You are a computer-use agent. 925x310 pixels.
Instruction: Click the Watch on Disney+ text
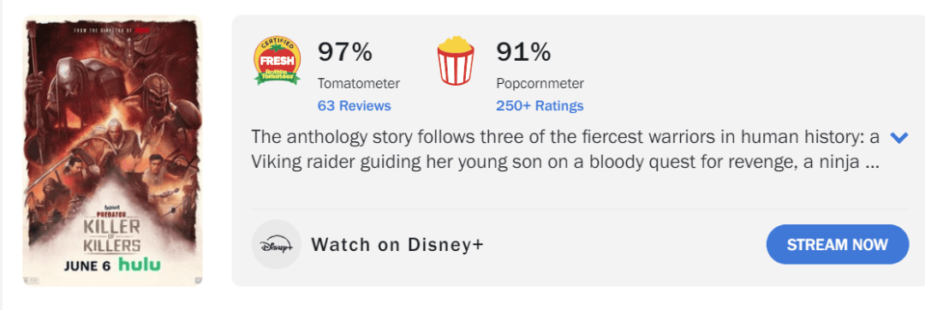pyautogui.click(x=397, y=245)
